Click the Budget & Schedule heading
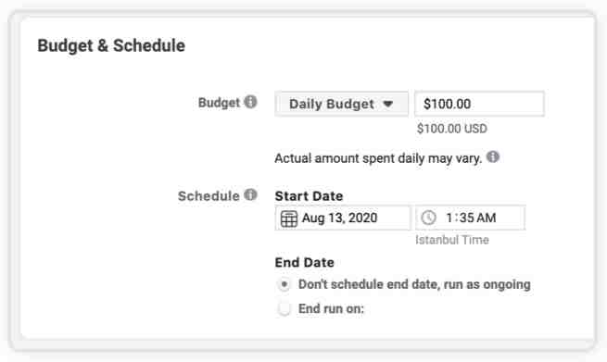The height and width of the screenshot is (362, 607). pyautogui.click(x=111, y=45)
